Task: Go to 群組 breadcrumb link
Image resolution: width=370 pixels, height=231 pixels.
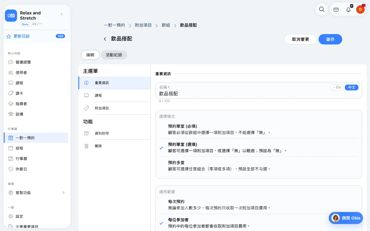Action: 166,25
